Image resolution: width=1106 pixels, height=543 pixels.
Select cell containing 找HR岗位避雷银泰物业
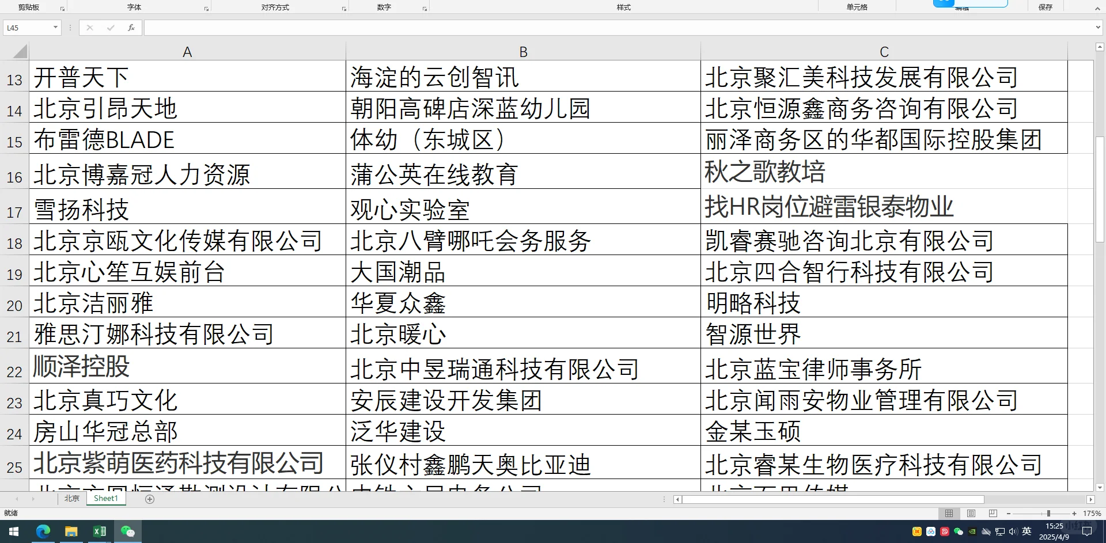884,207
